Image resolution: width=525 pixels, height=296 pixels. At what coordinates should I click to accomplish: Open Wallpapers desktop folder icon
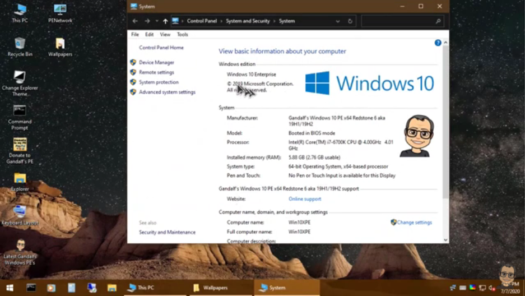click(x=60, y=47)
